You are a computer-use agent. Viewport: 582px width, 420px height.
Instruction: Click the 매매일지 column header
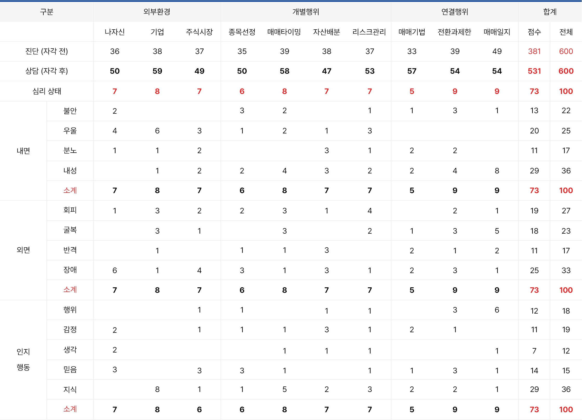pyautogui.click(x=497, y=32)
